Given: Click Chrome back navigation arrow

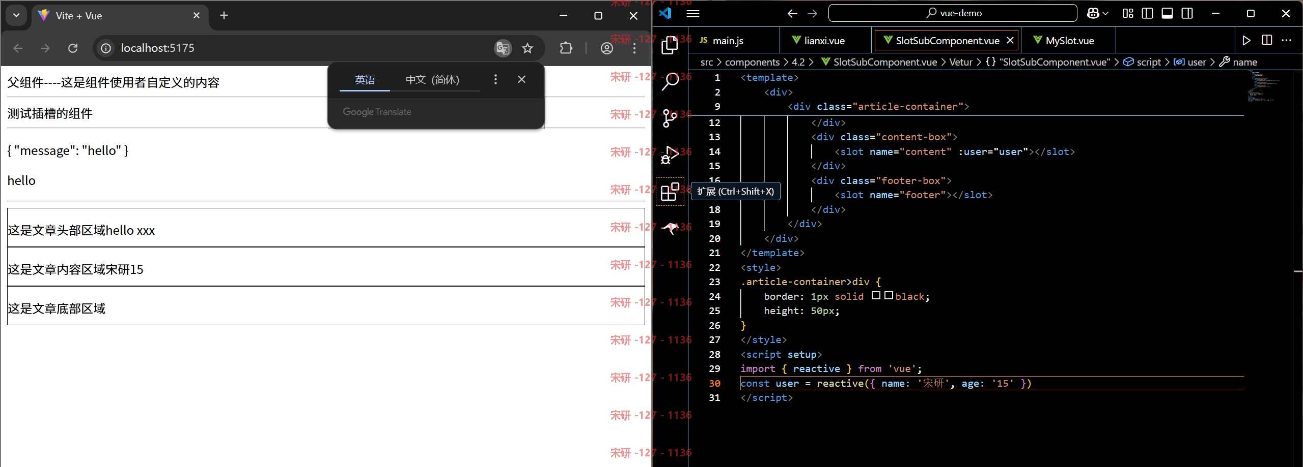Looking at the screenshot, I should (x=18, y=48).
